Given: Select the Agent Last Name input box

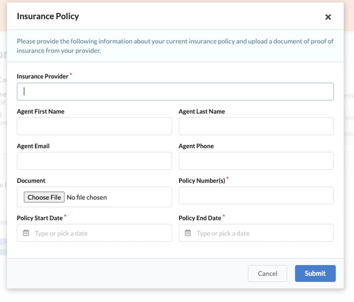Looking at the screenshot, I should (256, 126).
